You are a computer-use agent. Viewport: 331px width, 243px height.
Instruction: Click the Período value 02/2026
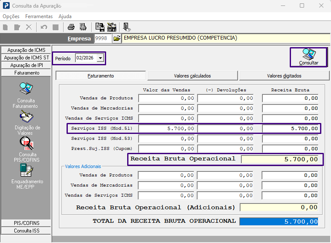[86, 58]
